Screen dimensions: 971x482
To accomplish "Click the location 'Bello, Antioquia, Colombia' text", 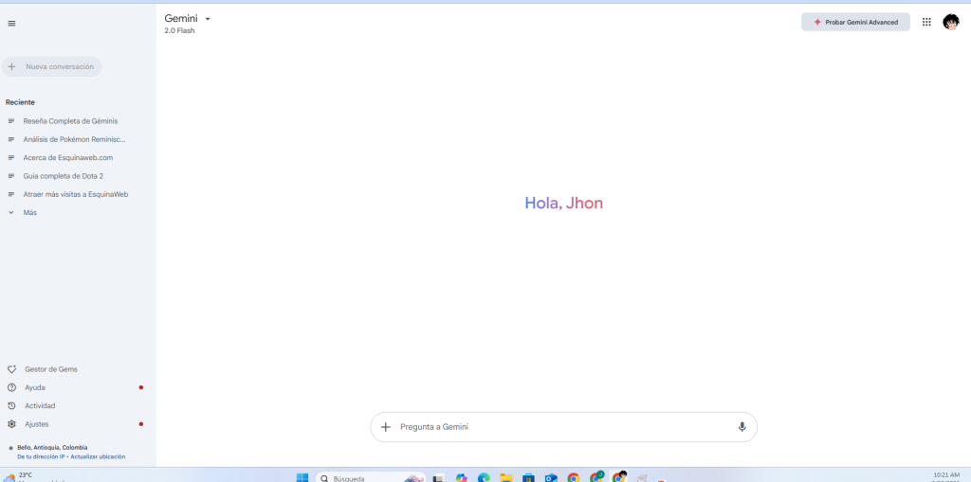I will [52, 447].
